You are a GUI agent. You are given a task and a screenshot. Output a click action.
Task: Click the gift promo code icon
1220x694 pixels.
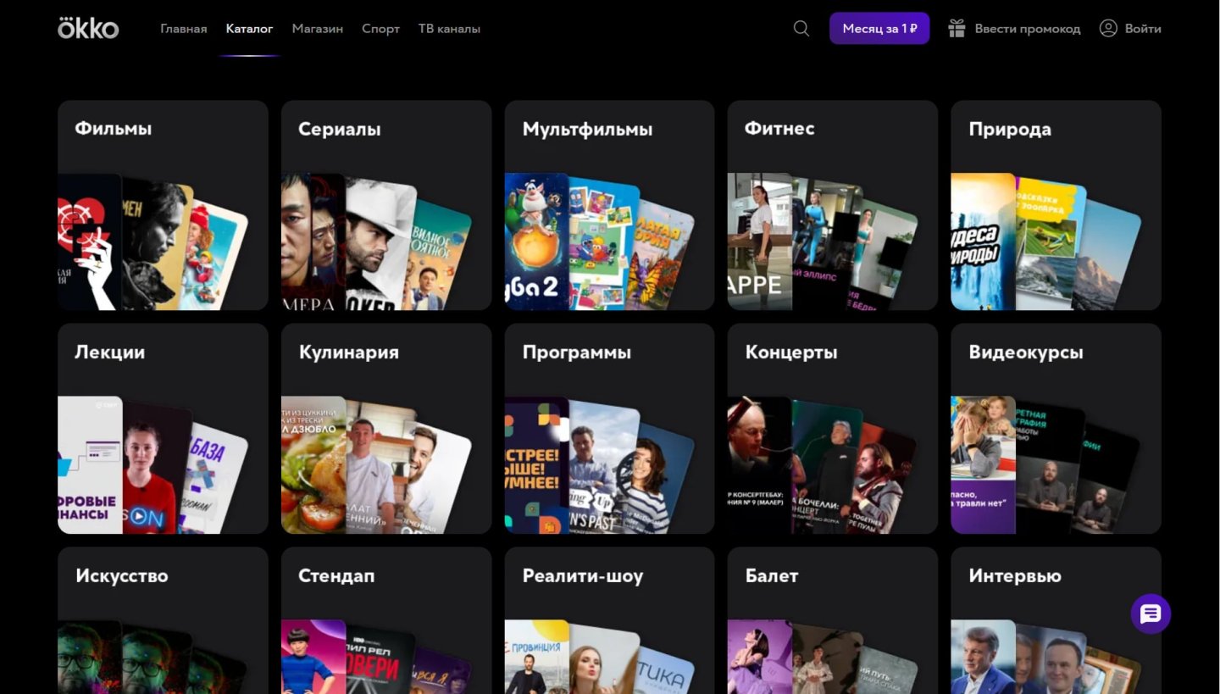957,28
